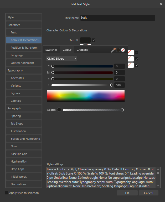Switch to the Gradient tab
This screenshot has height=202, width=165.
(82, 50)
